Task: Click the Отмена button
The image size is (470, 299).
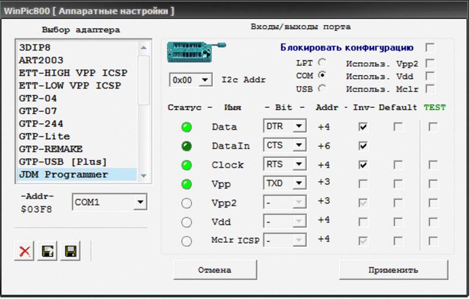Action: coord(215,270)
